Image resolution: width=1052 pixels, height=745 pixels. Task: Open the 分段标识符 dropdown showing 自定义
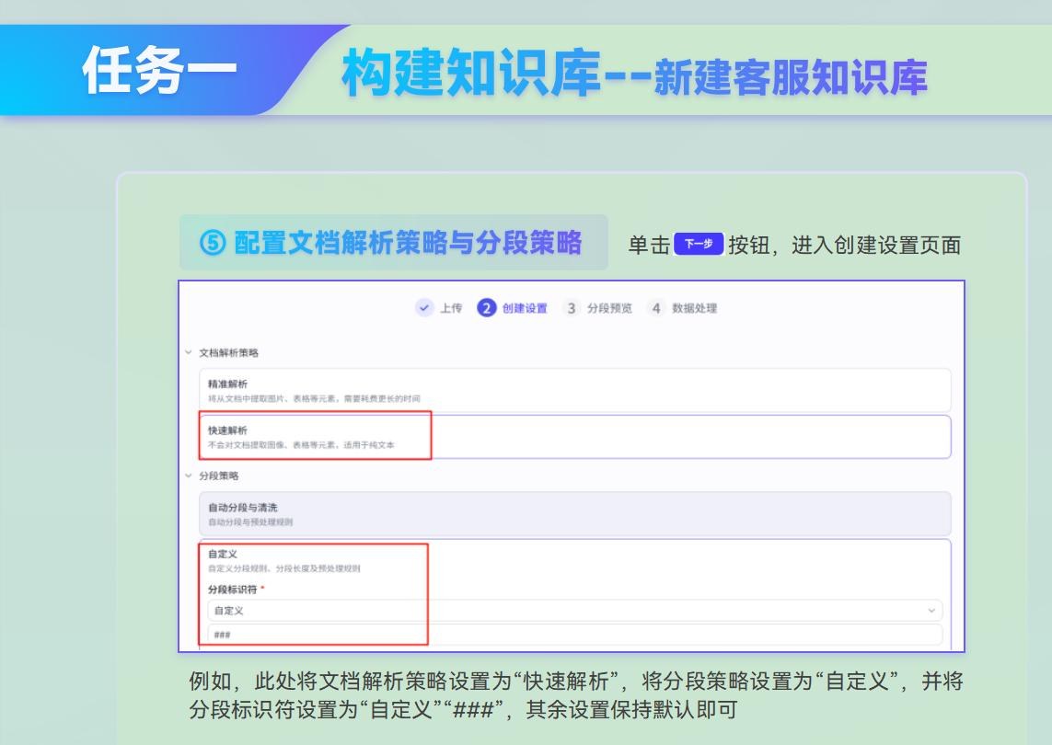574,610
